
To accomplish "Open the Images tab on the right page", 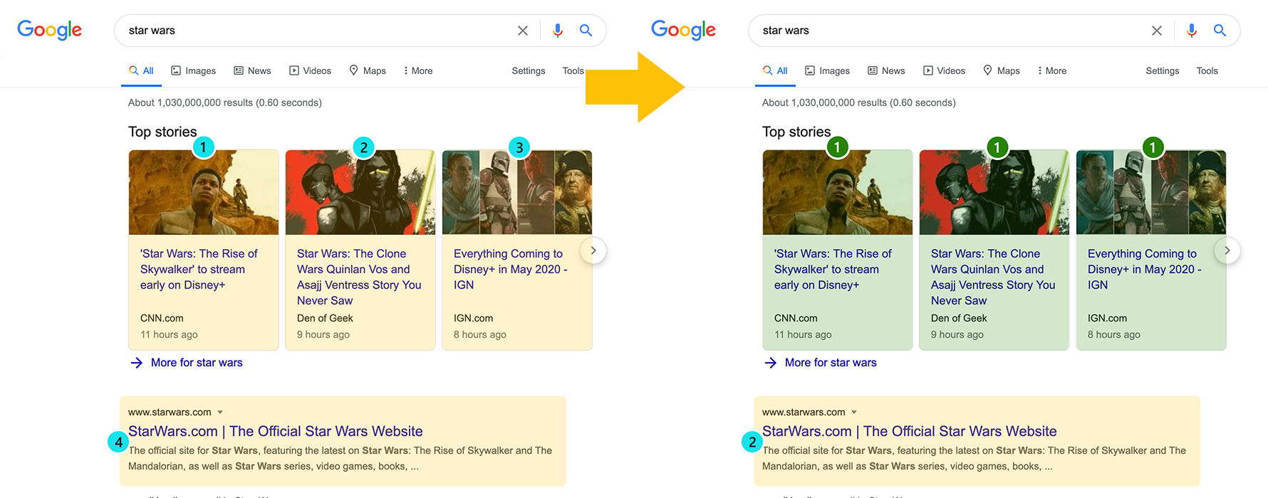I will pyautogui.click(x=827, y=70).
